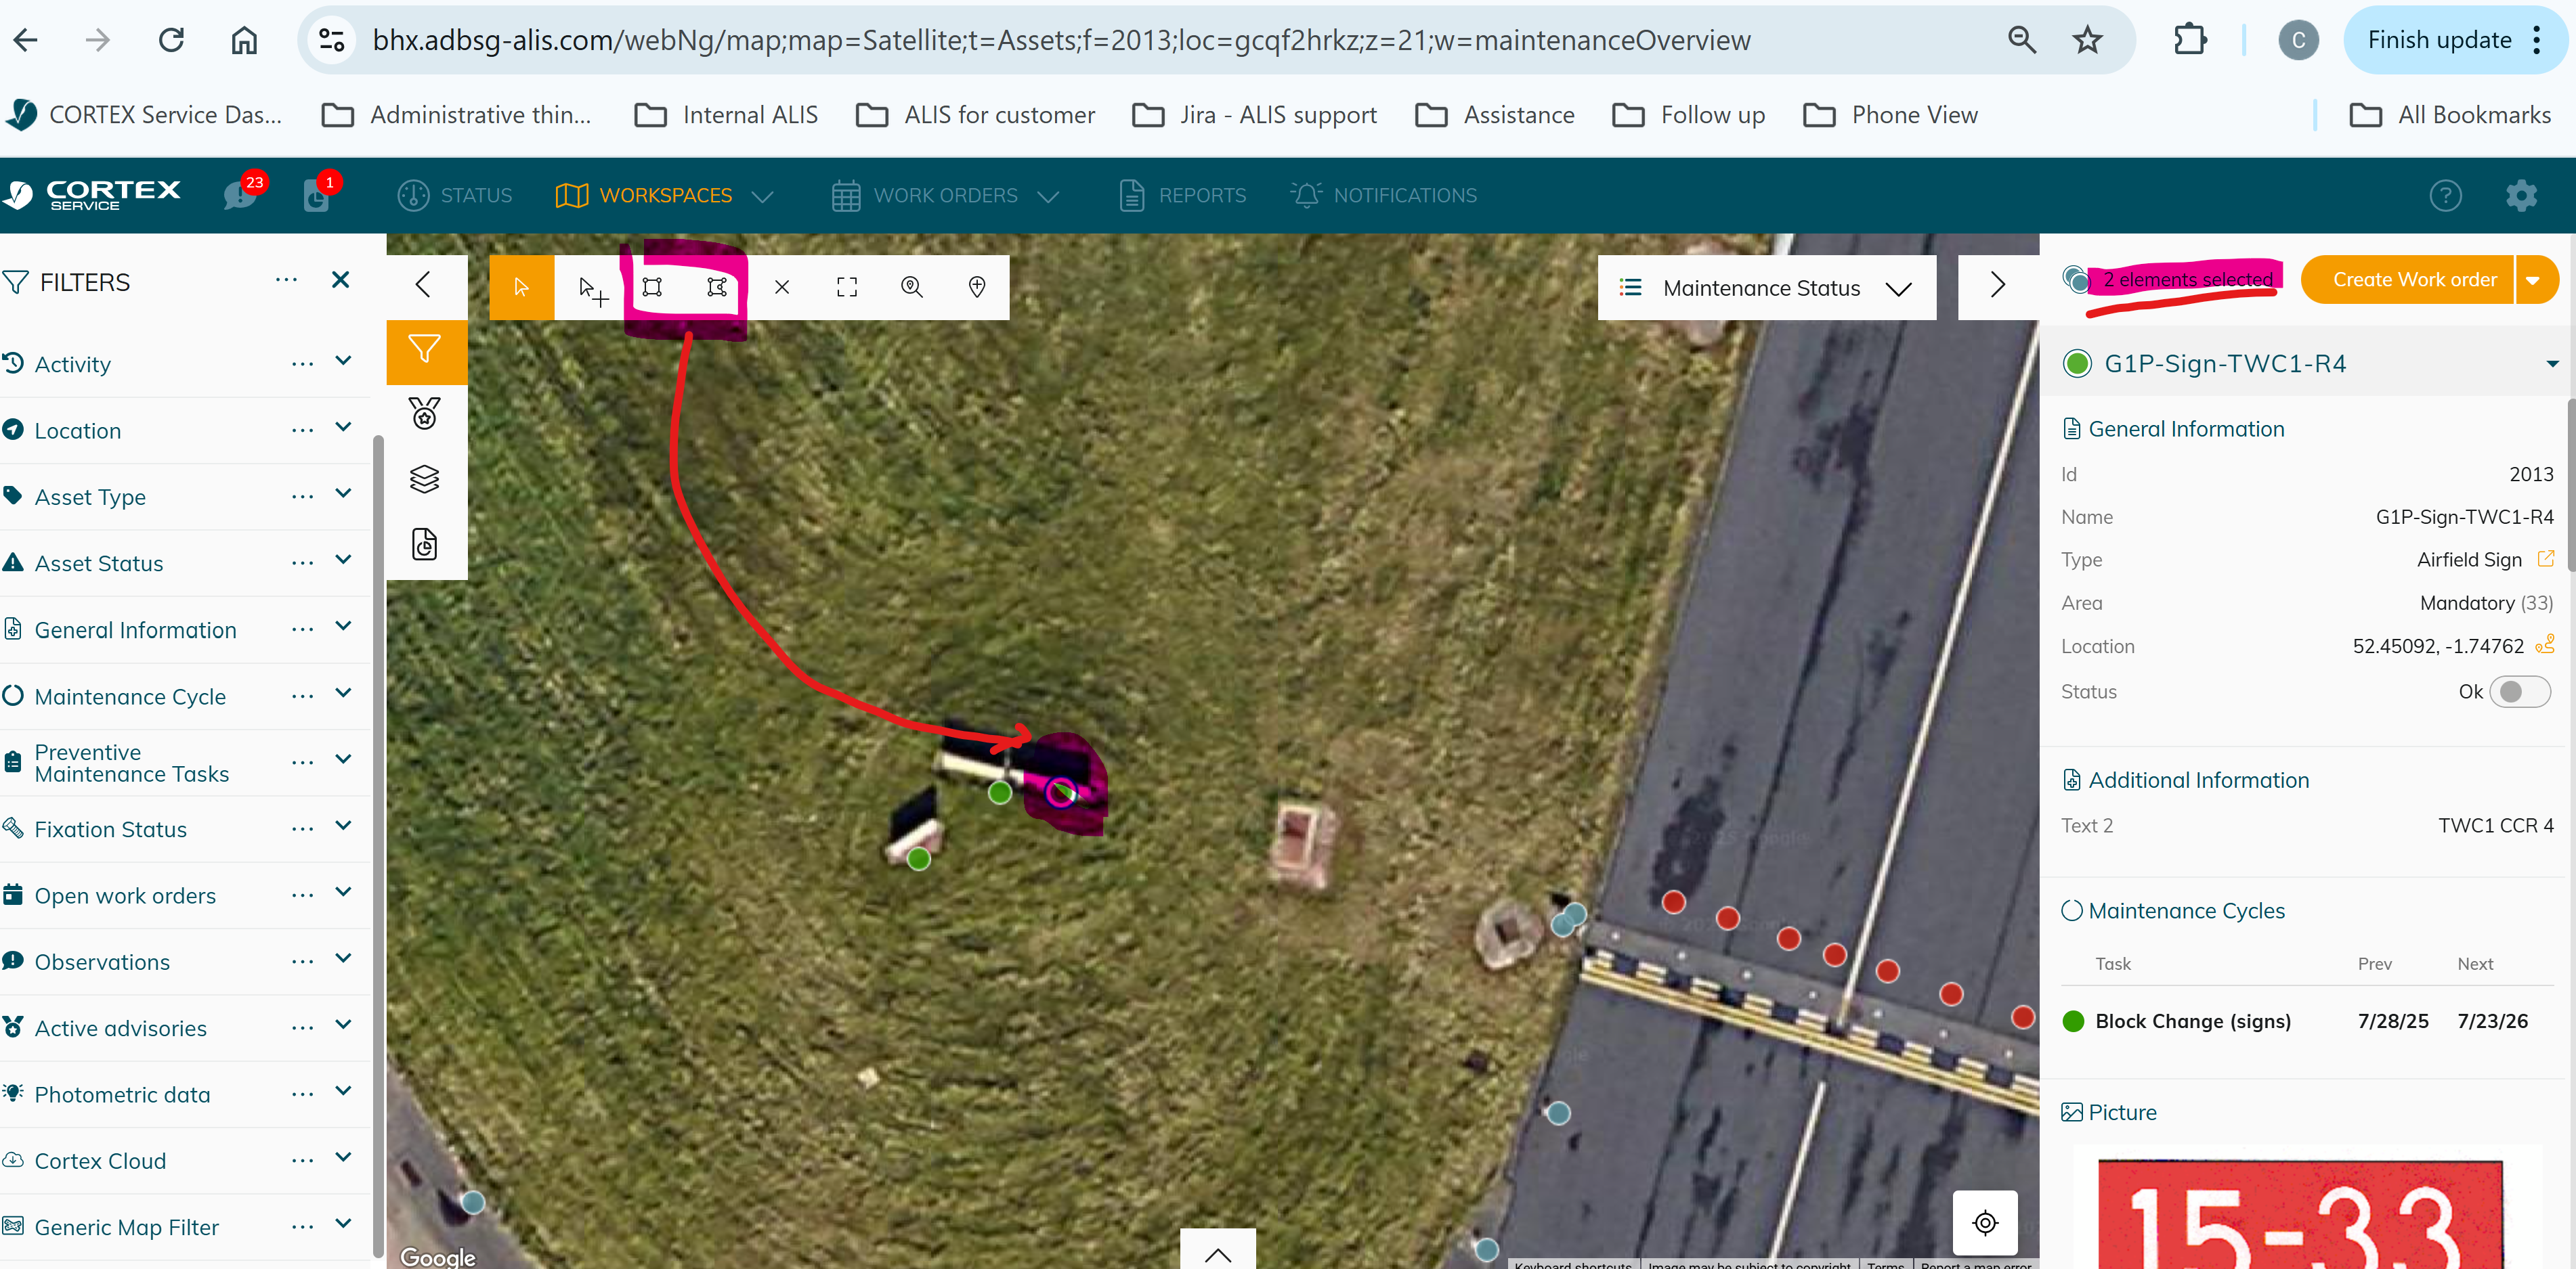The image size is (2576, 1269).
Task: Click the fullscreen expand map icon
Action: click(846, 288)
